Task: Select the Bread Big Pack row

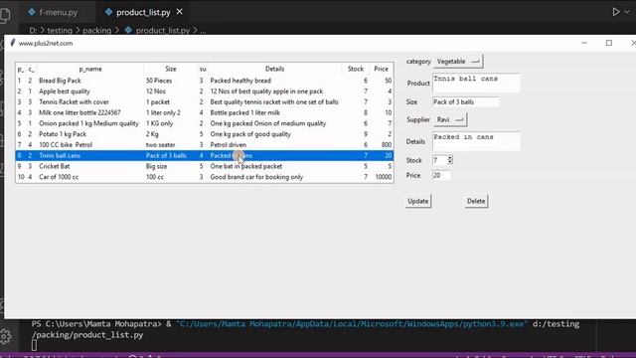Action: coord(205,81)
